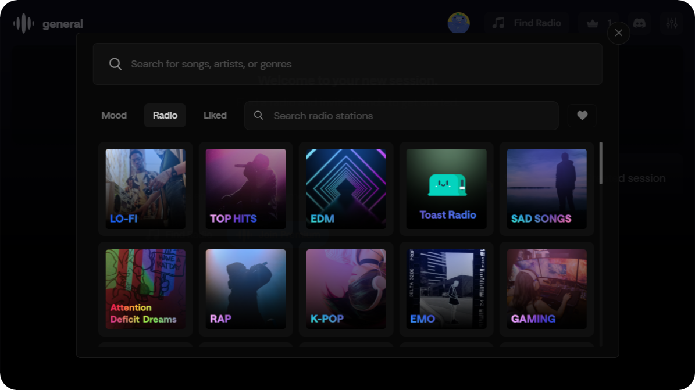The image size is (695, 390).
Task: Open the GAMING station thumbnail
Action: 546,288
